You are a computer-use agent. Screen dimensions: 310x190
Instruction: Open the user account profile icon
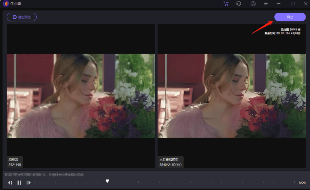(x=253, y=4)
